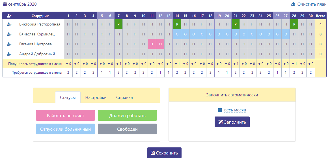This screenshot has width=330, height=163.
Task: Edit employee Евгения Шустрова icon
Action: point(9,44)
